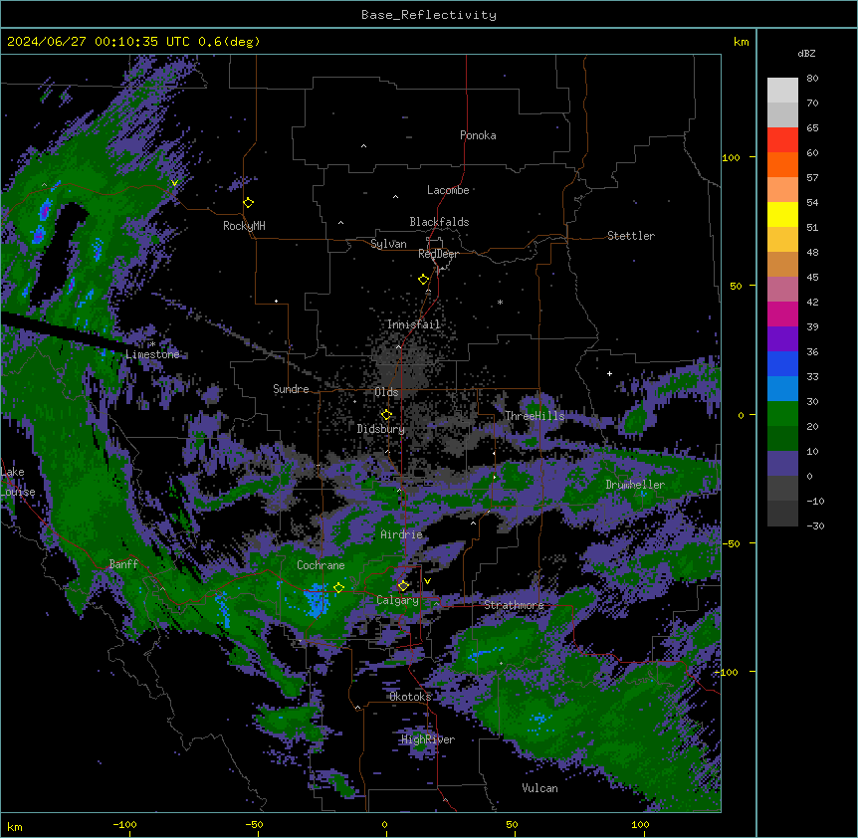Click the yellow station marker south of RedDeer

point(424,280)
